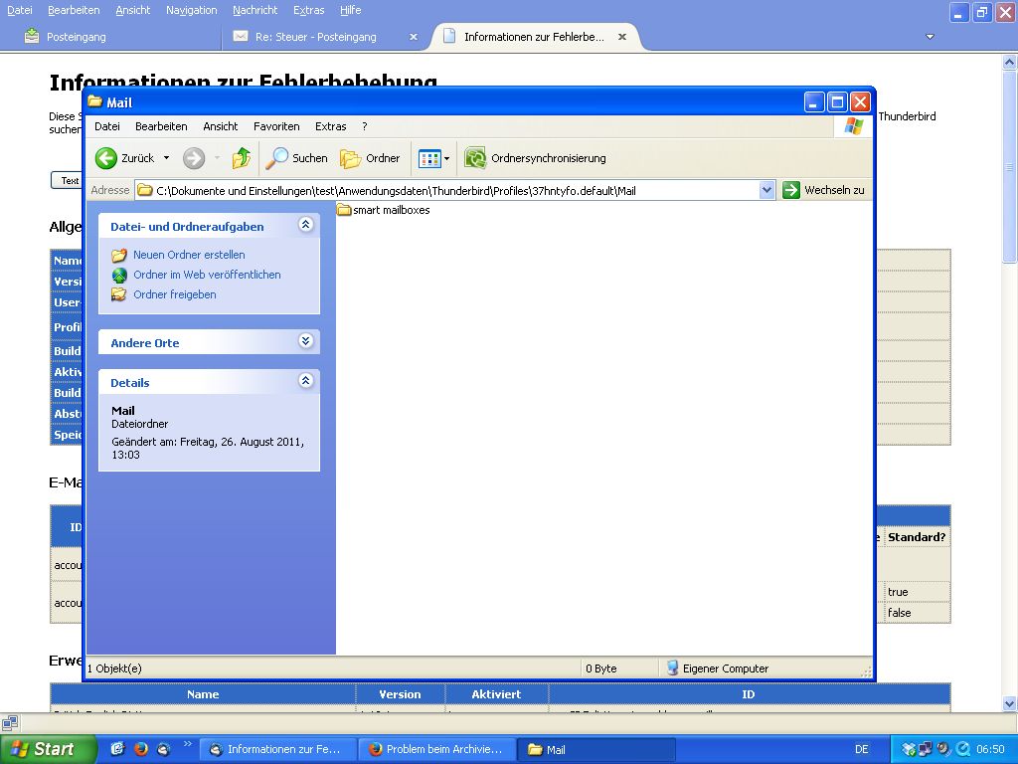
Task: Switch to the Posteingang tab
Action: click(76, 37)
